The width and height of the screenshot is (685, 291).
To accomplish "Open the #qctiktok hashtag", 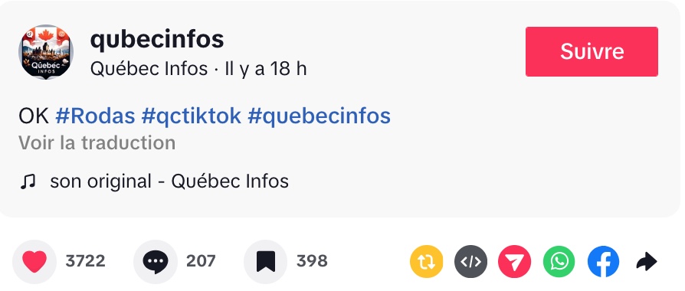I will click(x=192, y=116).
